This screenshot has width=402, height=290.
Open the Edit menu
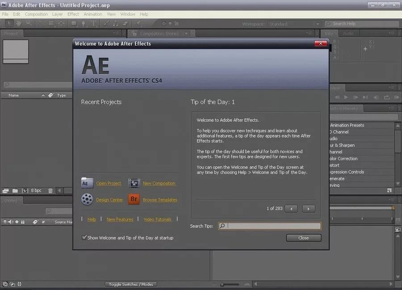17,14
